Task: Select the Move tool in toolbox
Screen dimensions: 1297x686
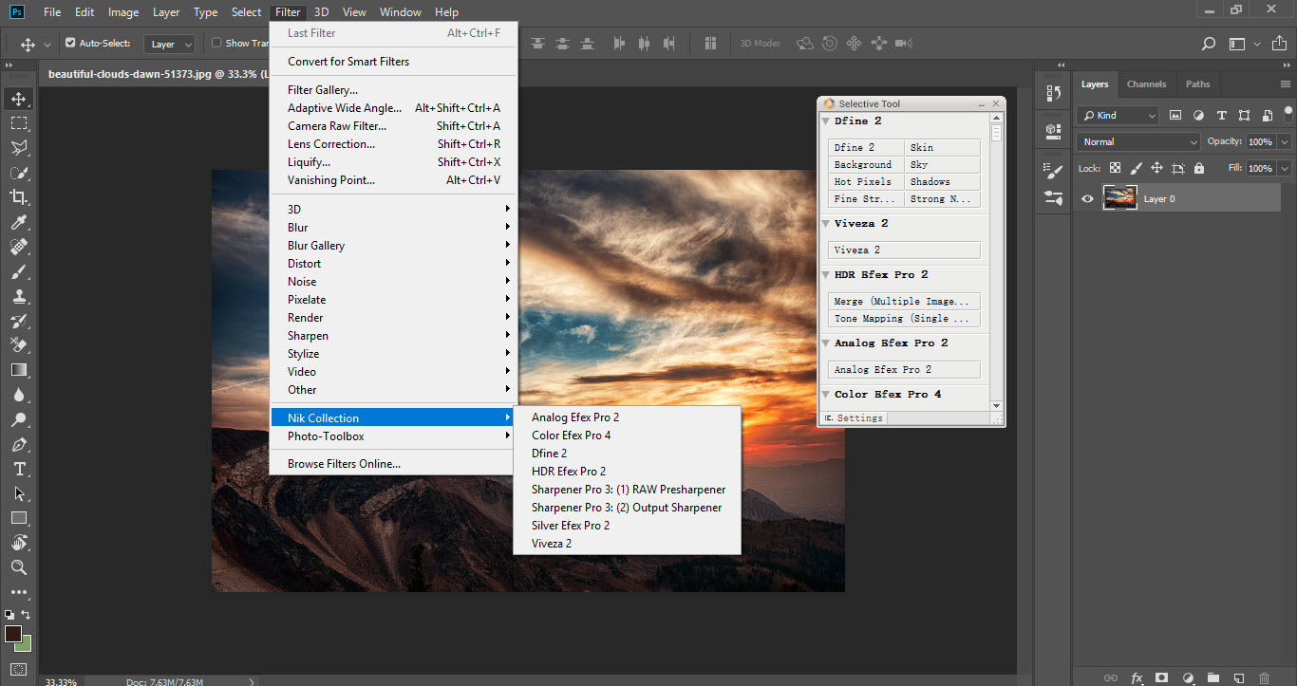Action: tap(19, 99)
